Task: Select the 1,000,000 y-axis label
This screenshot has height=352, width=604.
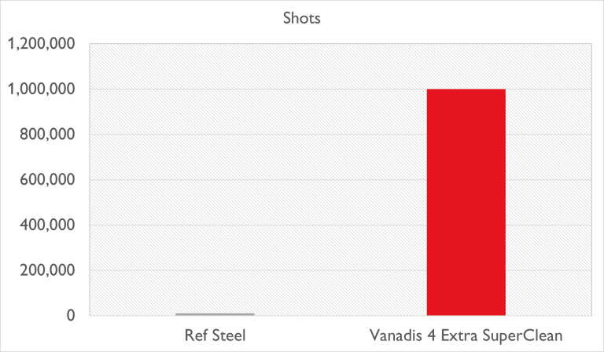Action: pos(42,90)
